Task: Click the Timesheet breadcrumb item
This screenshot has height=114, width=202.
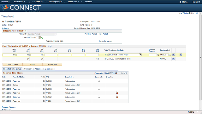Action: pyautogui.click(x=88, y=2)
